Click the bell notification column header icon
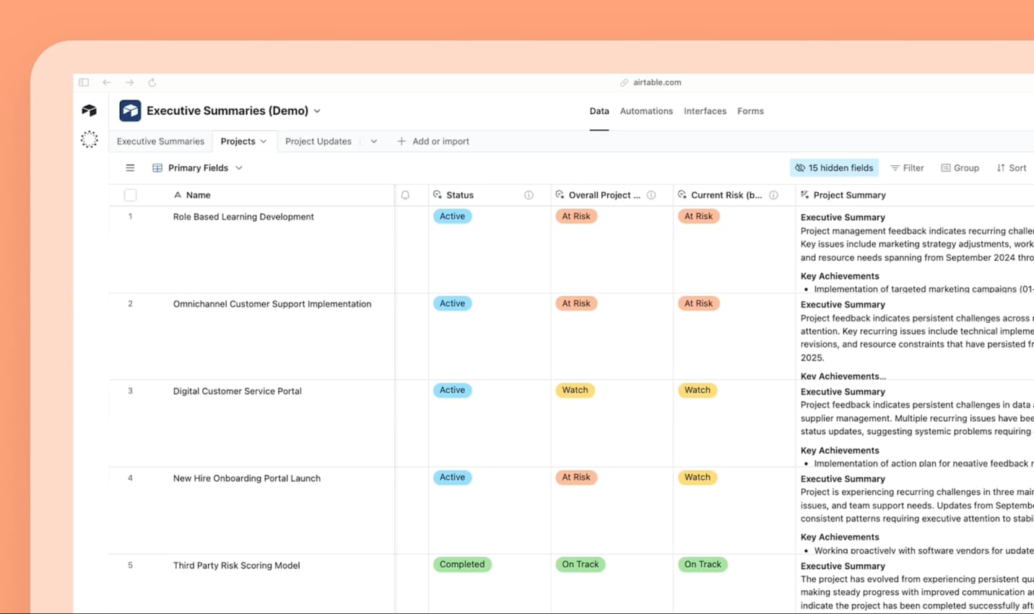1034x614 pixels. coord(404,195)
